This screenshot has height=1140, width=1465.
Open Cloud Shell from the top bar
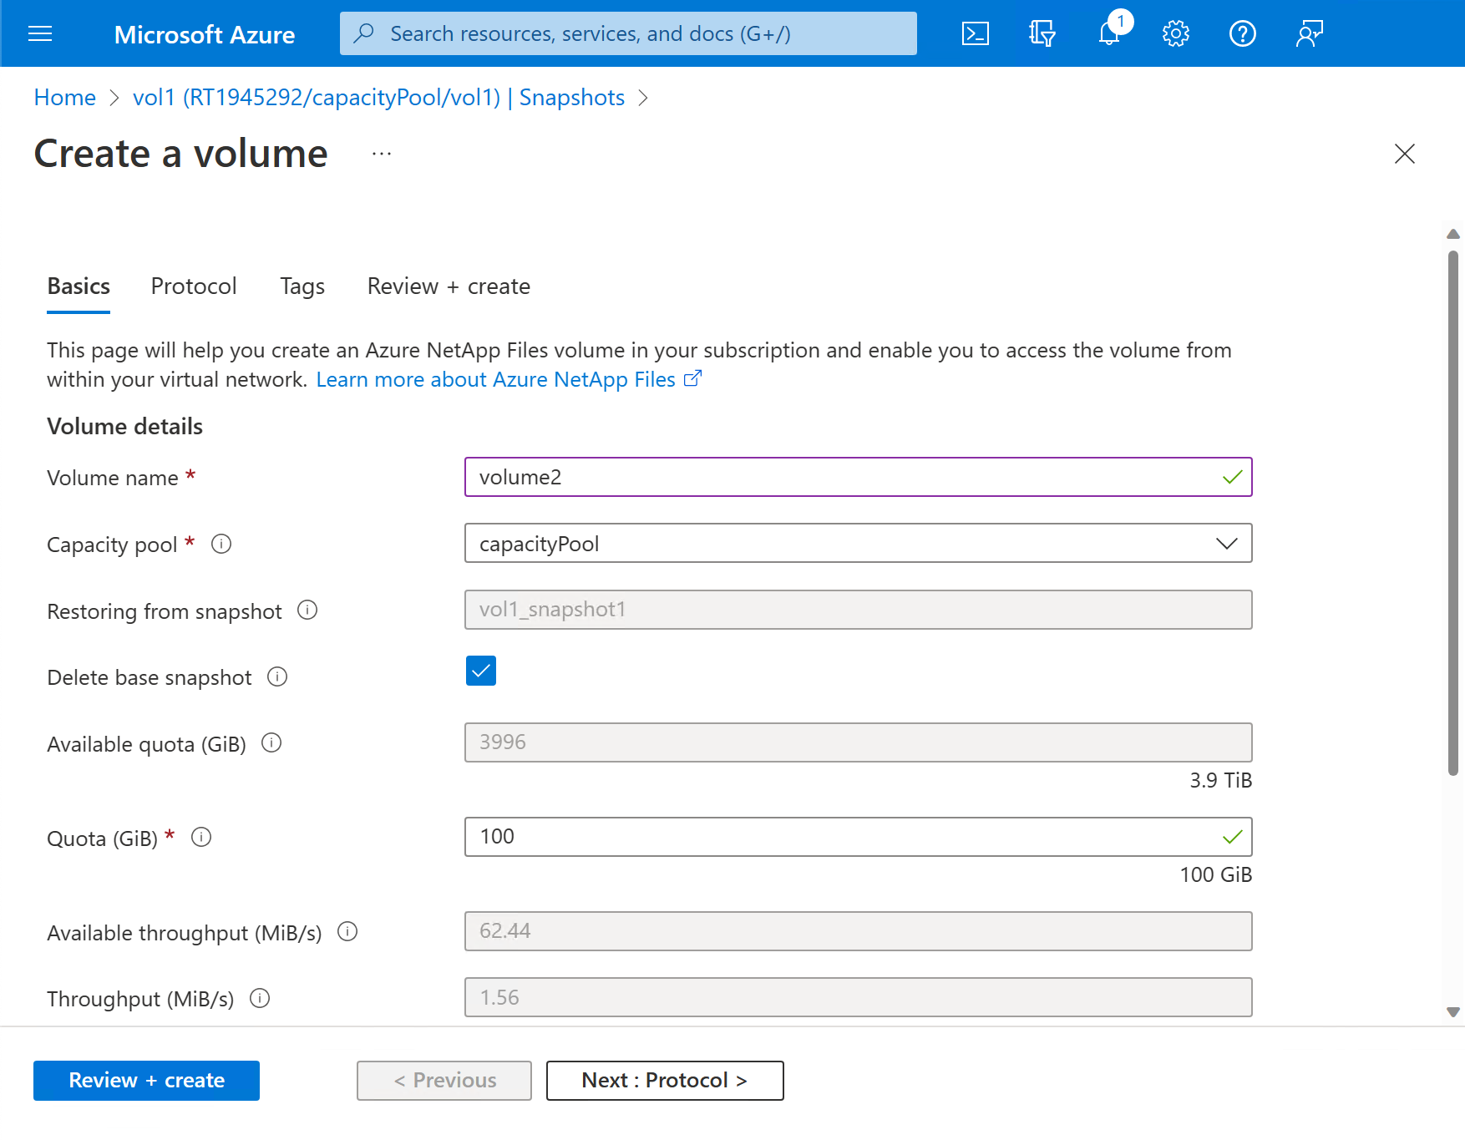[975, 33]
